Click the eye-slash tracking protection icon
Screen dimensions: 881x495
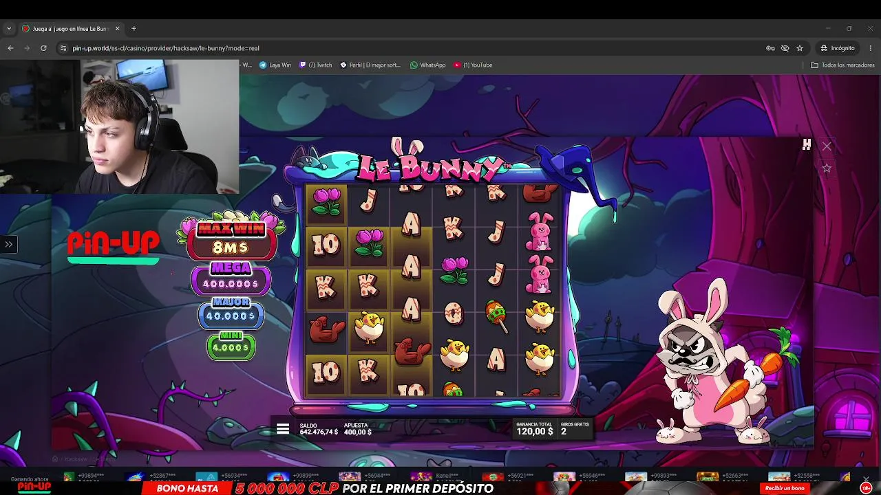(x=785, y=48)
